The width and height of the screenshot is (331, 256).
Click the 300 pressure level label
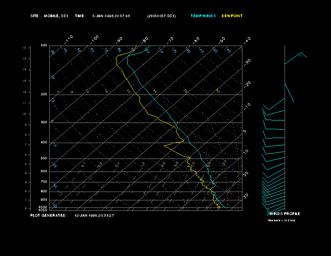[x=44, y=123]
